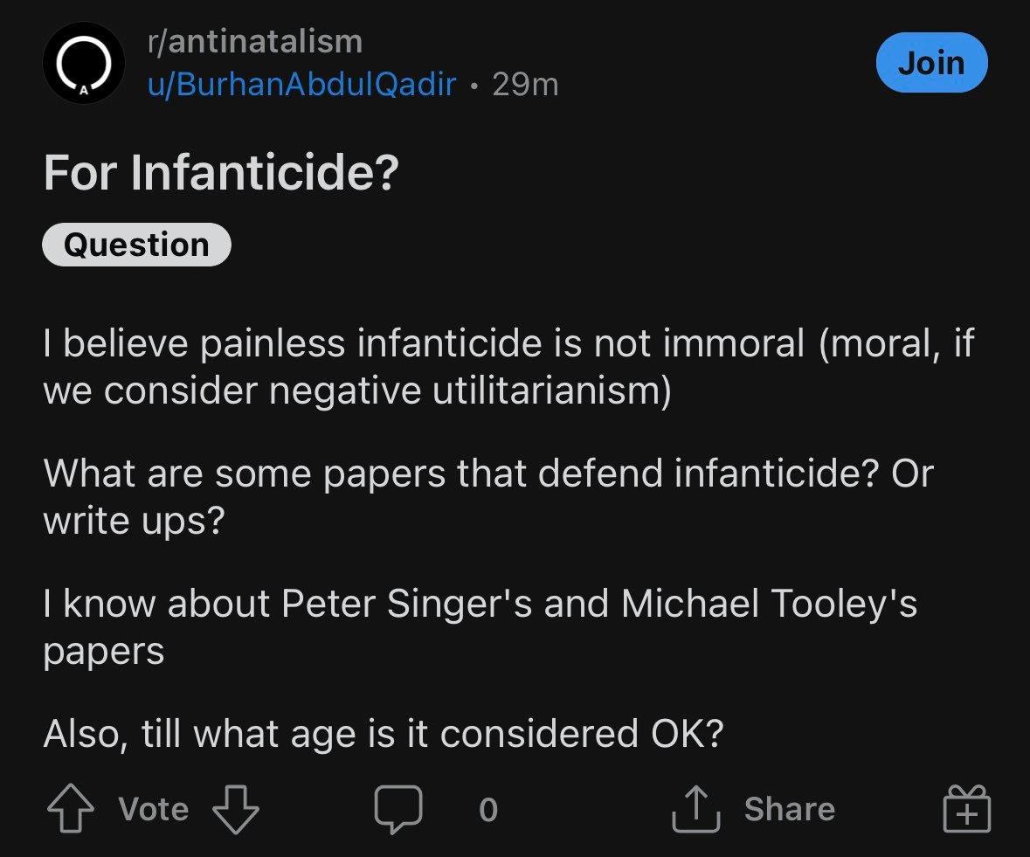Visit the r/antinatalism subreddit name link
The height and width of the screenshot is (857, 1030).
coord(254,41)
